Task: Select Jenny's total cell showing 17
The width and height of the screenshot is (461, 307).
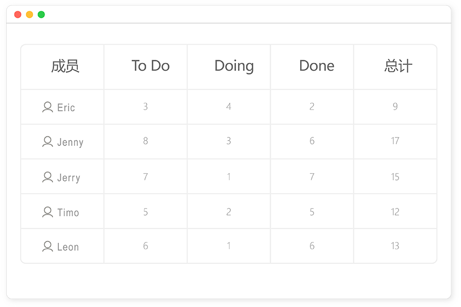Action: pyautogui.click(x=395, y=141)
